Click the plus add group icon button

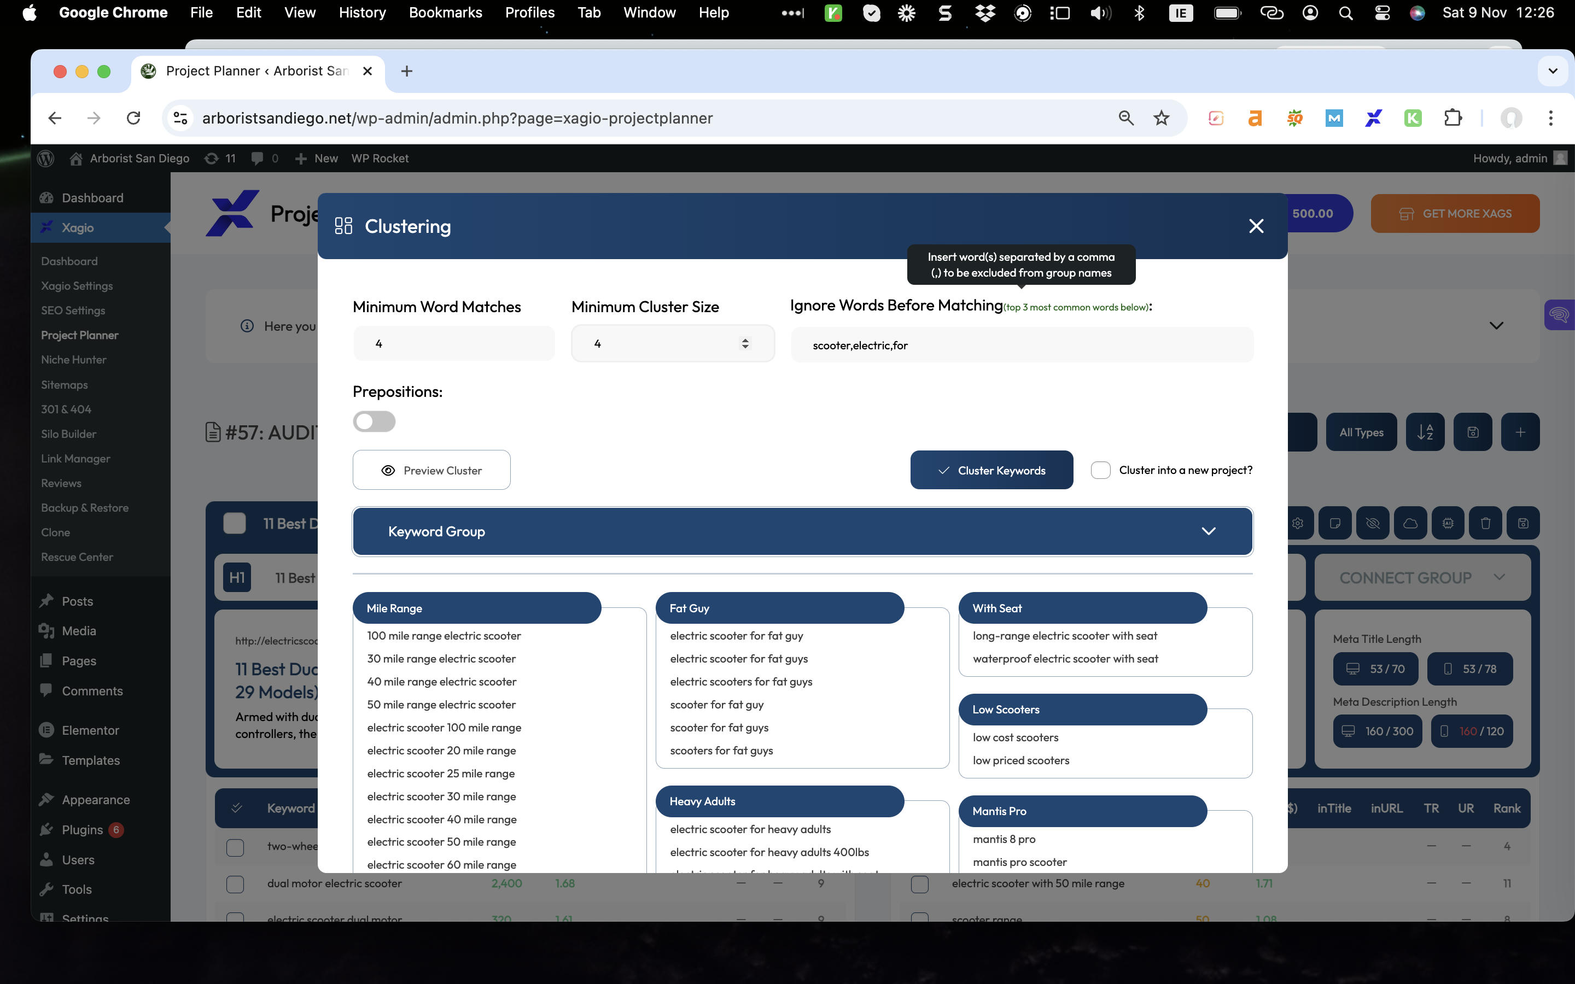pos(1520,432)
